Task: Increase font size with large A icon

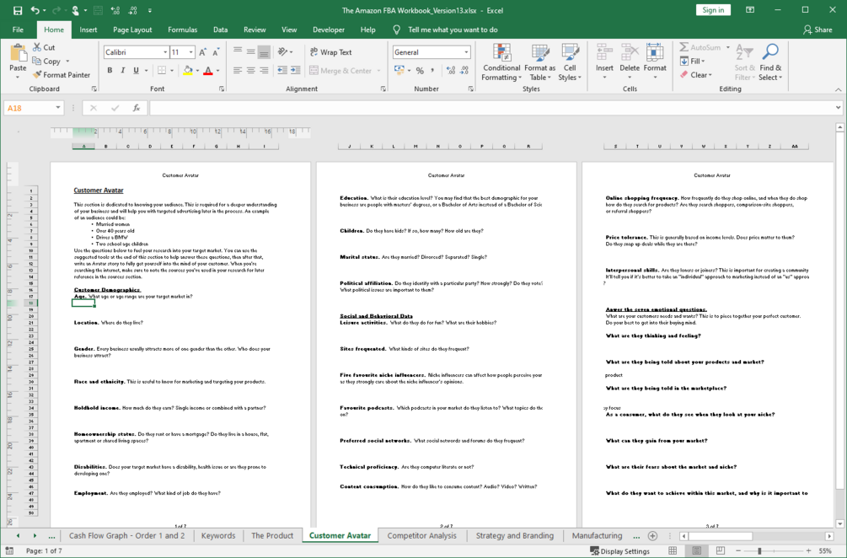Action: (202, 52)
